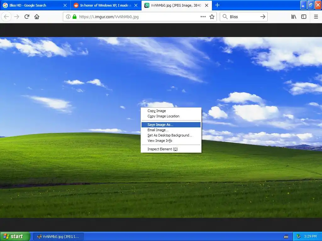This screenshot has height=241, width=322.
Task: Switch to In honor of Windows XP tab
Action: click(x=106, y=5)
